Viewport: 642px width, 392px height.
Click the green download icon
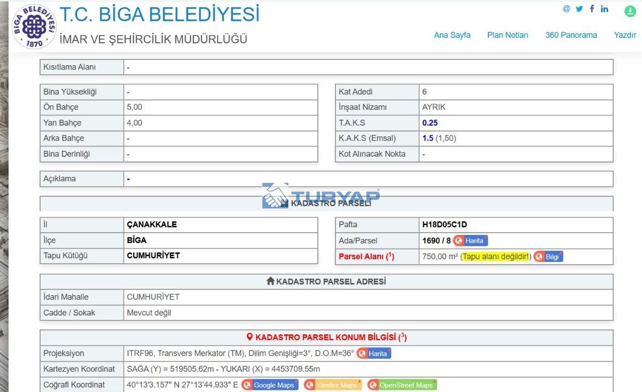(630, 10)
